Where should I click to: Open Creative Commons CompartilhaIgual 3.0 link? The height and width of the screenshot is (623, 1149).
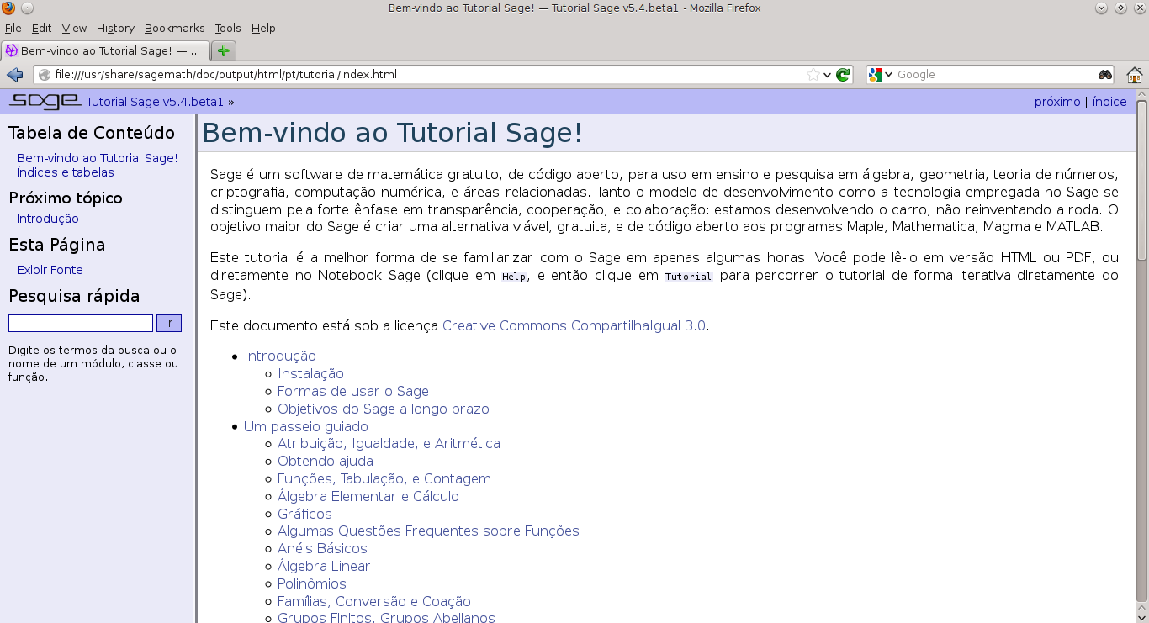pyautogui.click(x=574, y=326)
